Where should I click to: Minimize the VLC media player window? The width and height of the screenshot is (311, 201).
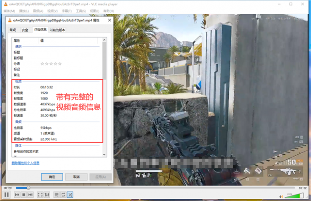pyautogui.click(x=279, y=4)
